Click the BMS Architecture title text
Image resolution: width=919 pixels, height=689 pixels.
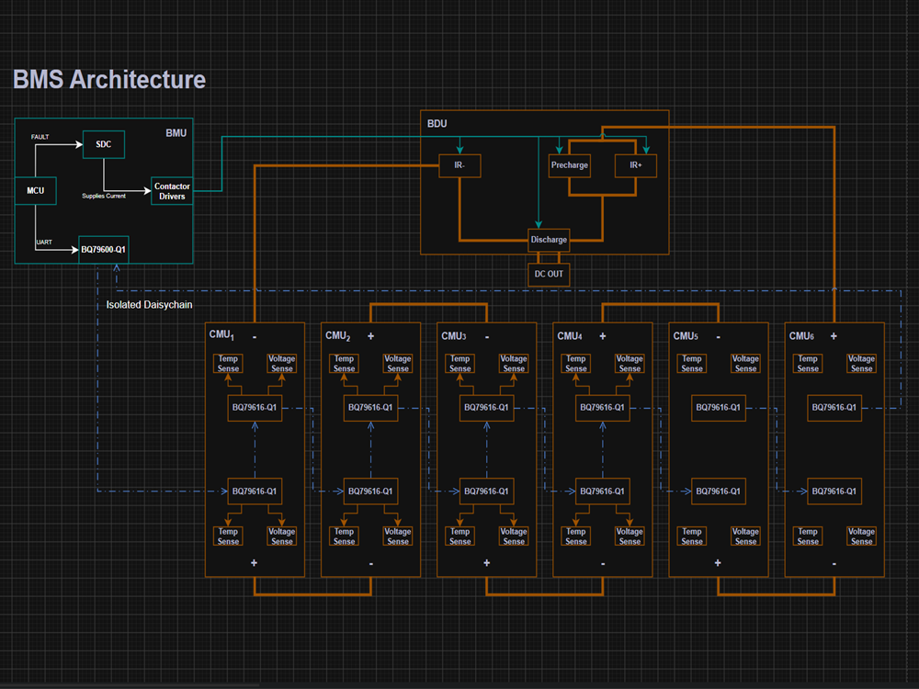109,80
